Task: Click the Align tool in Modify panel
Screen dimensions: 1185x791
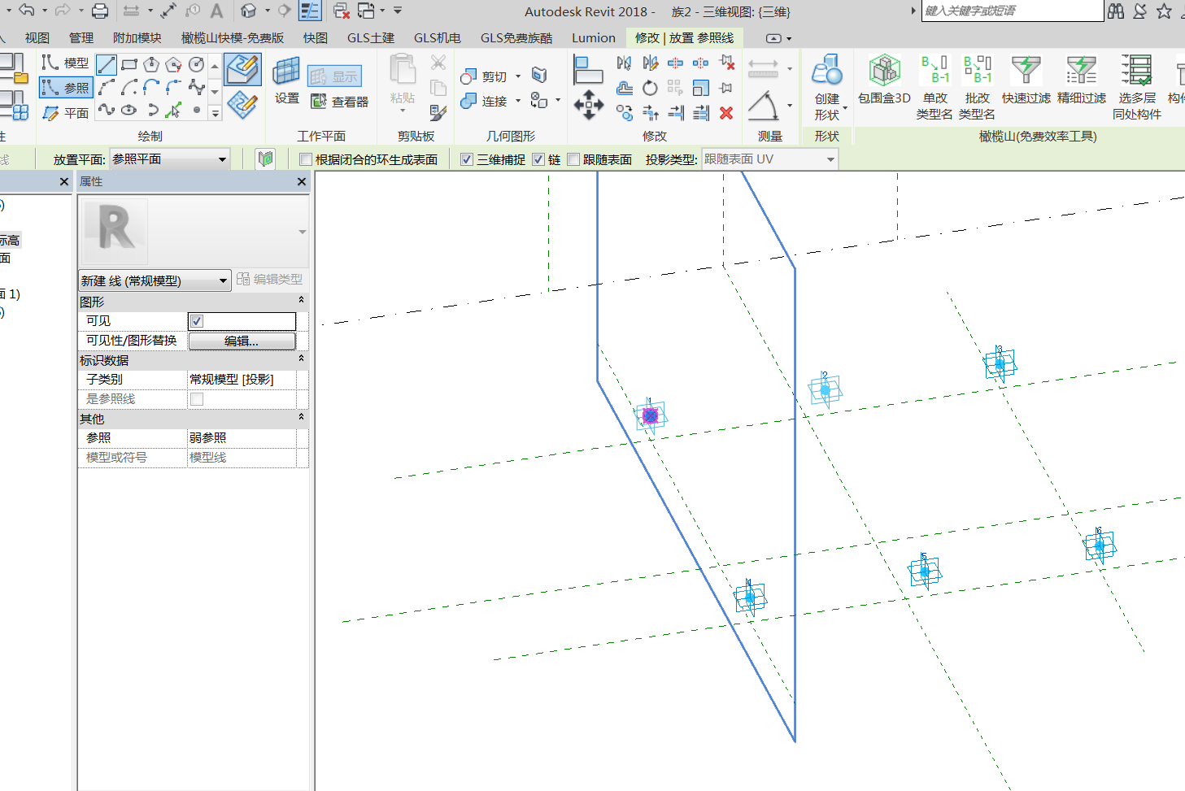Action: pyautogui.click(x=588, y=70)
